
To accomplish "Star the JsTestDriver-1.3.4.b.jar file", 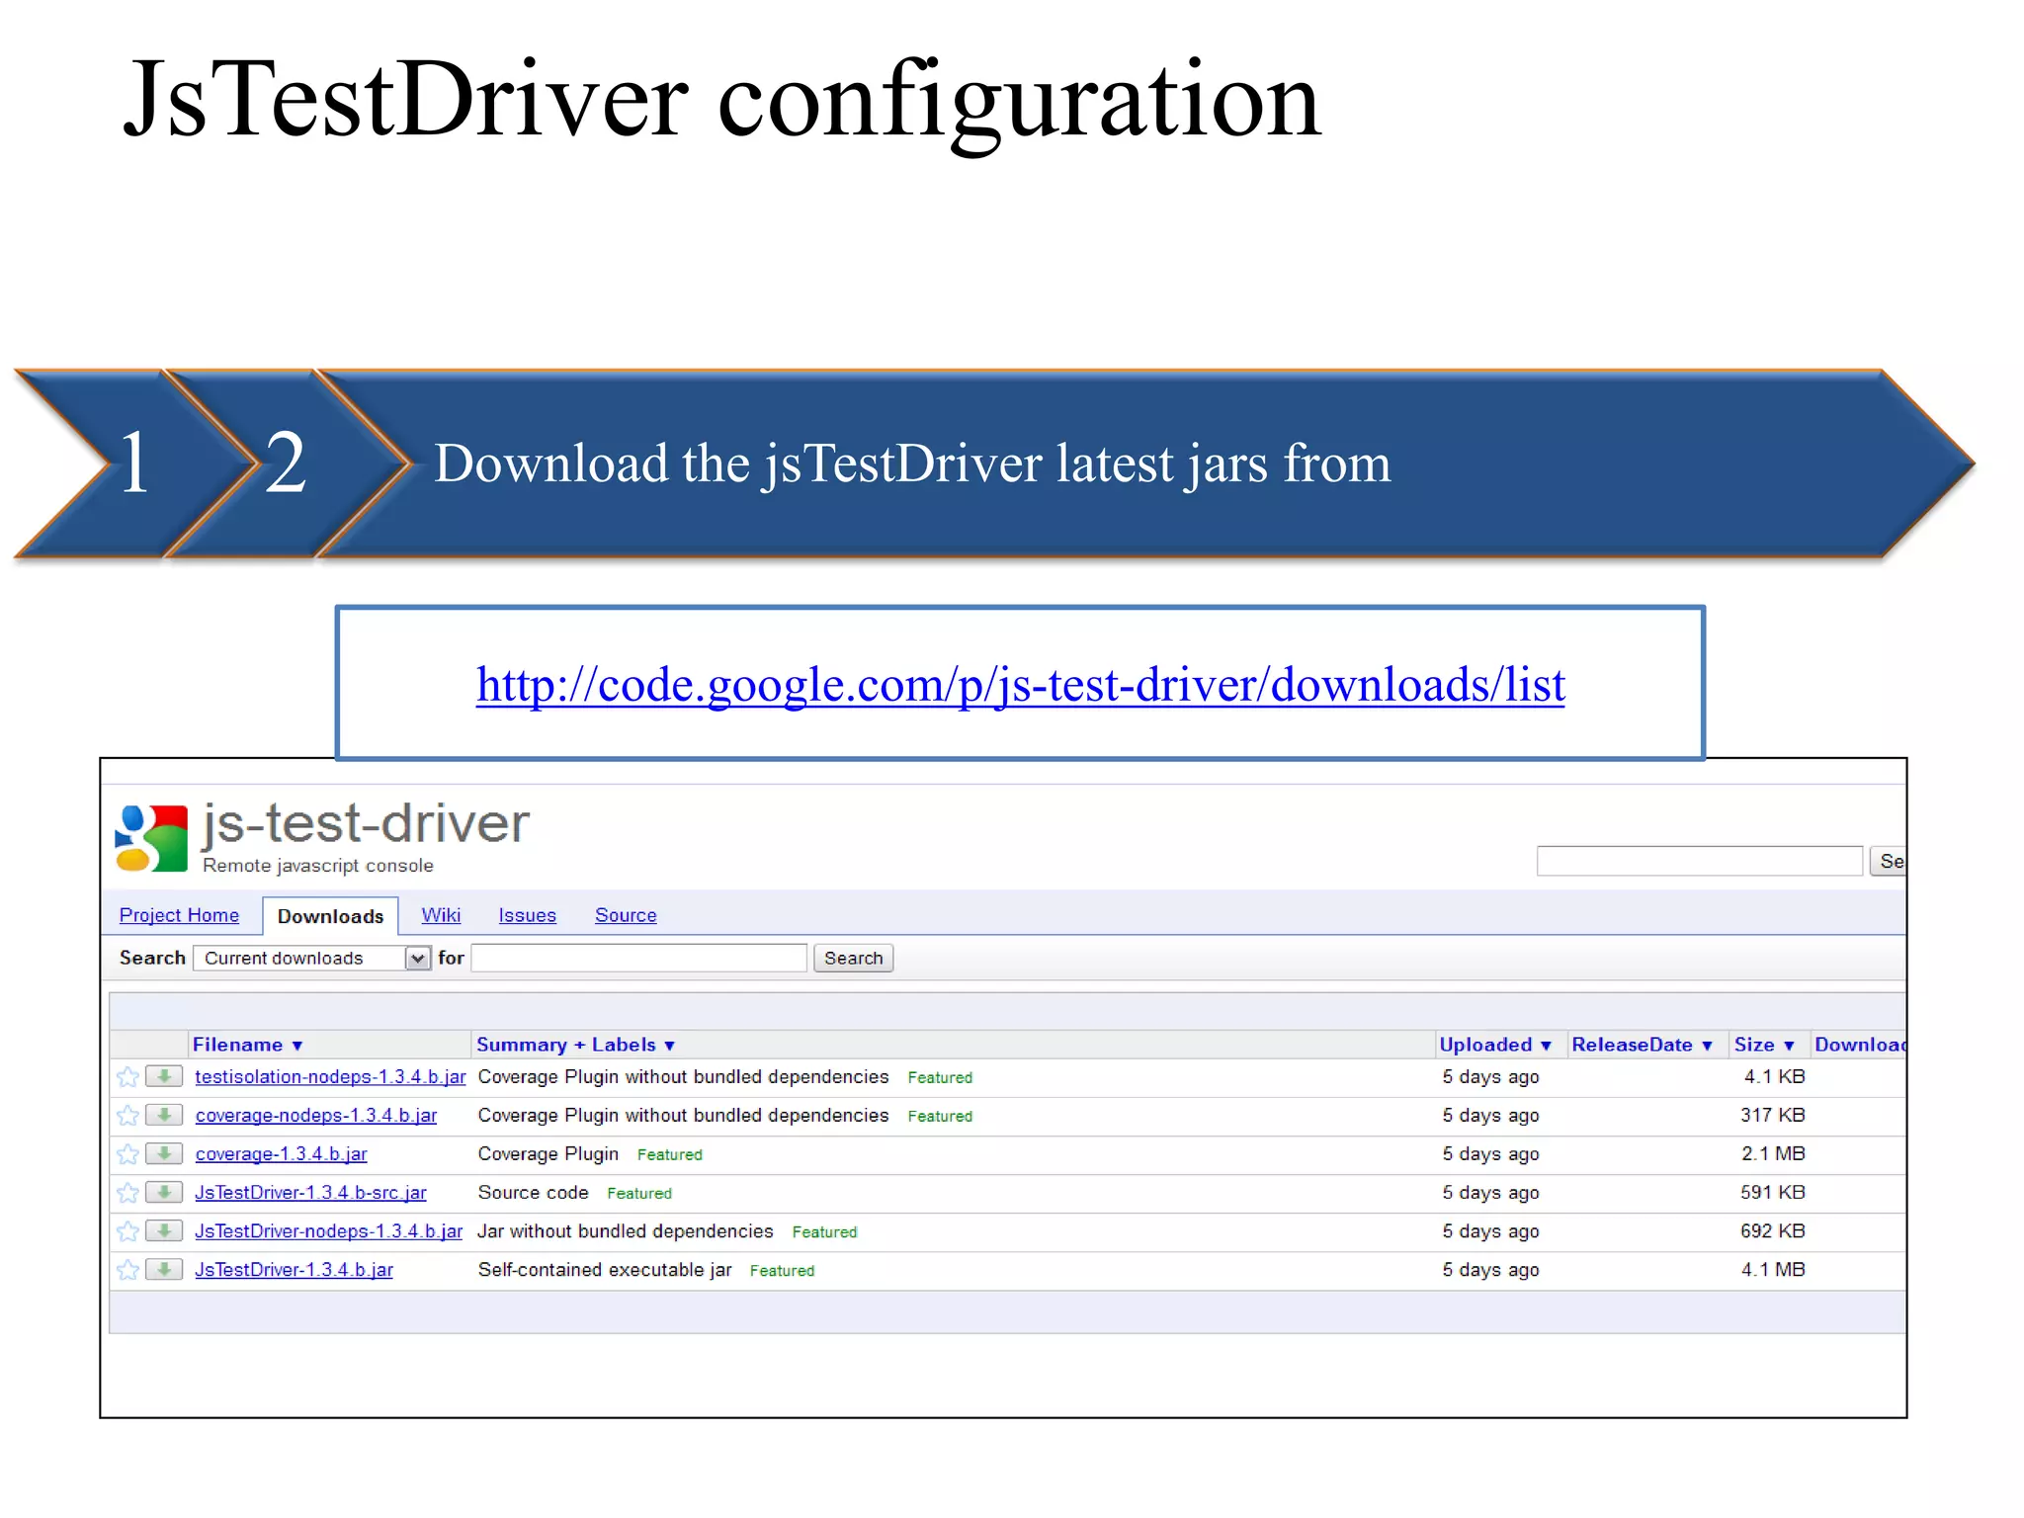I will pyautogui.click(x=127, y=1270).
